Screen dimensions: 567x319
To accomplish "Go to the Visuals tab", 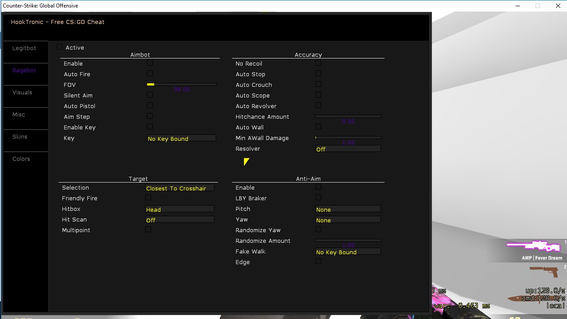I will pyautogui.click(x=22, y=92).
